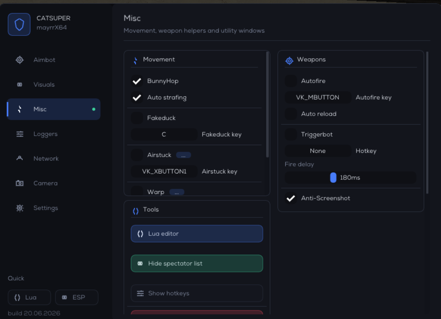This screenshot has height=319, width=441.
Task: Open Network via its sidebar icon
Action: (20, 158)
